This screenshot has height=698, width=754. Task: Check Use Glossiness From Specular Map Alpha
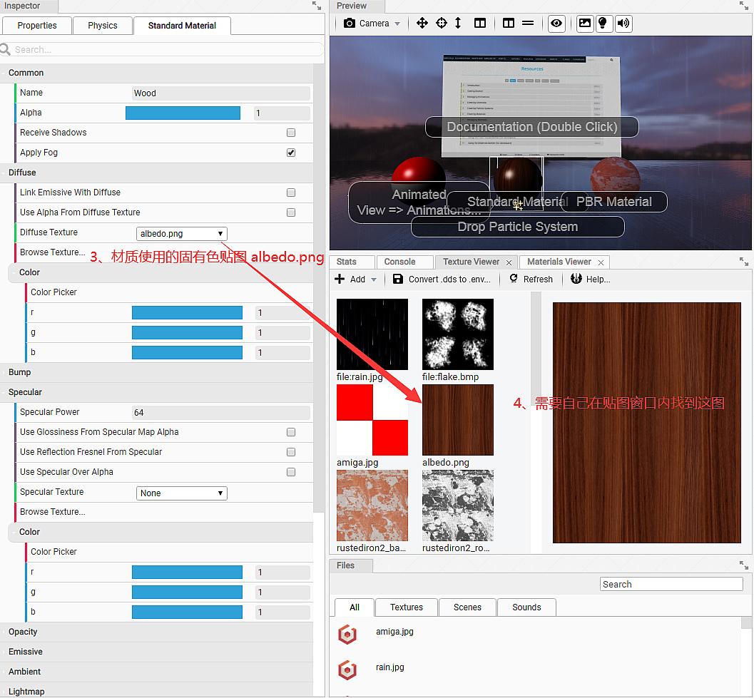click(291, 432)
